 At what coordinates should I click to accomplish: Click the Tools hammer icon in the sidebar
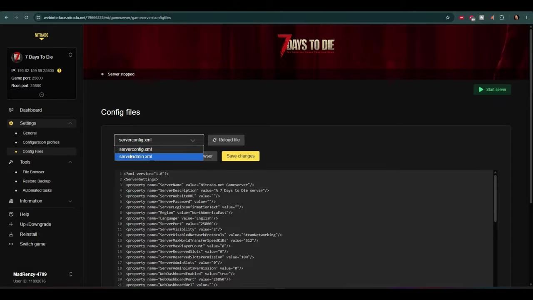11,162
